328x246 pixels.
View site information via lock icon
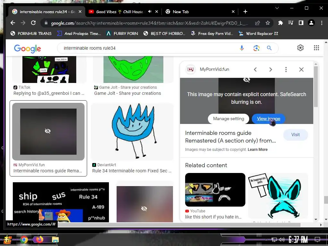tap(46, 23)
